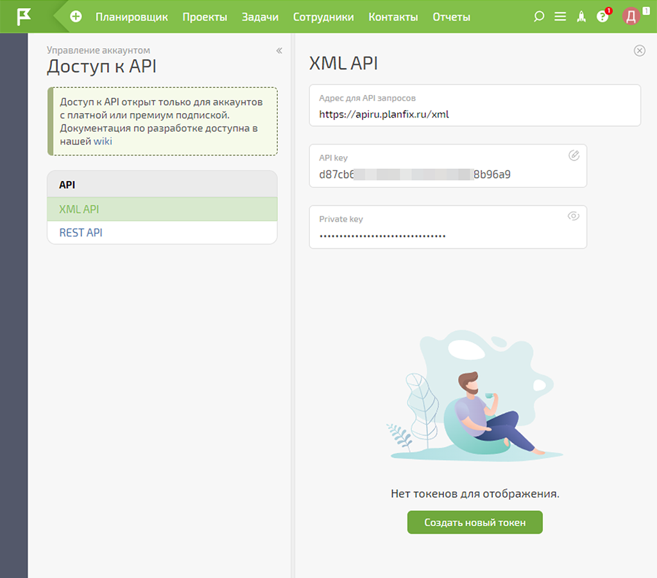Go to the Задачи section
Screen dimensions: 657x578
tap(260, 17)
